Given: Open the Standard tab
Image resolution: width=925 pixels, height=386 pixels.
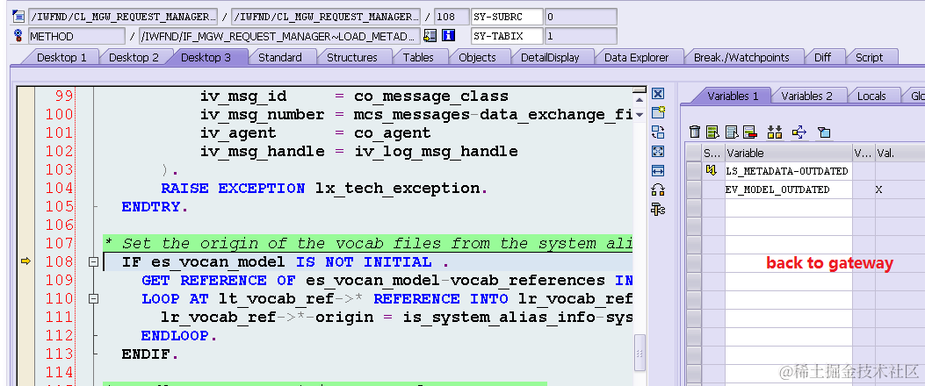Looking at the screenshot, I should click(279, 57).
